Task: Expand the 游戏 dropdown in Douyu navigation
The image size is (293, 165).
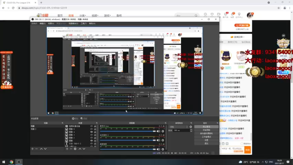Action: [107, 15]
